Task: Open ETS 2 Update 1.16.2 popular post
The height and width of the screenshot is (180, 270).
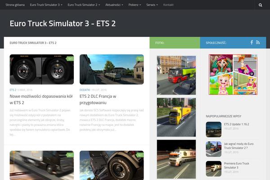Action: [x=236, y=124]
